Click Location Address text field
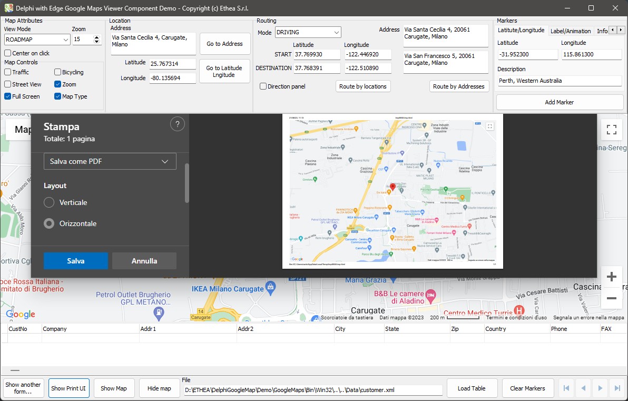Screen dimensions: 628x401 coord(153,44)
